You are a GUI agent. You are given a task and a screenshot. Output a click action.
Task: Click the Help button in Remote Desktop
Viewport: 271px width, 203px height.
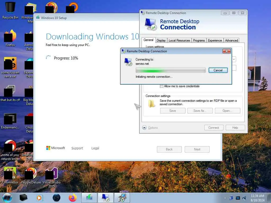point(235,128)
